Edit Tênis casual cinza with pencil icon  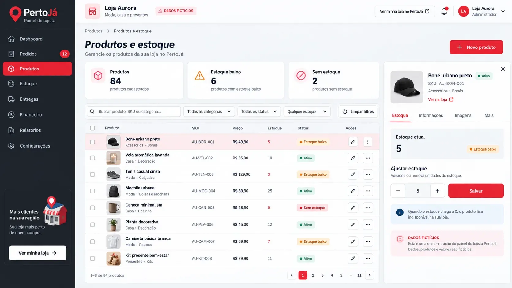353,174
